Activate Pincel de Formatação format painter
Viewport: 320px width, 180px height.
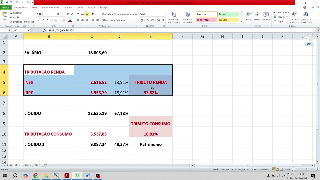[x=22, y=22]
